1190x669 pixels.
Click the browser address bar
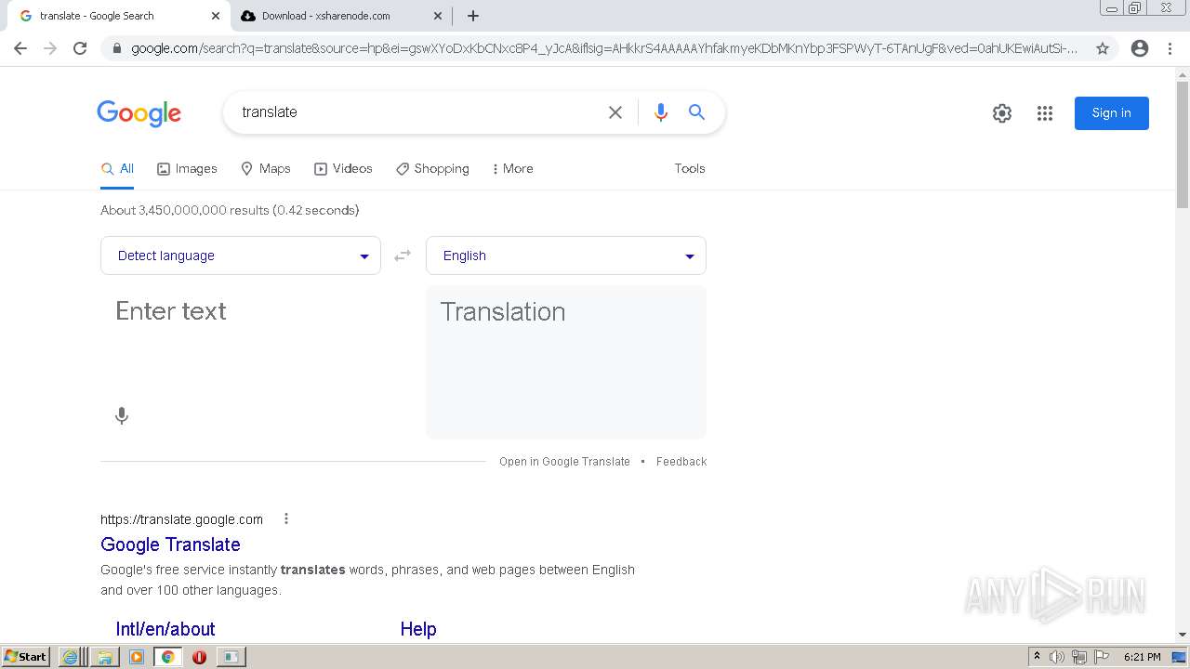604,48
